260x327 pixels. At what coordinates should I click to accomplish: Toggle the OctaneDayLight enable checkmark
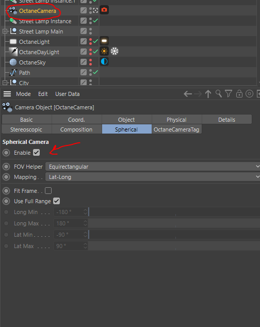pos(95,51)
